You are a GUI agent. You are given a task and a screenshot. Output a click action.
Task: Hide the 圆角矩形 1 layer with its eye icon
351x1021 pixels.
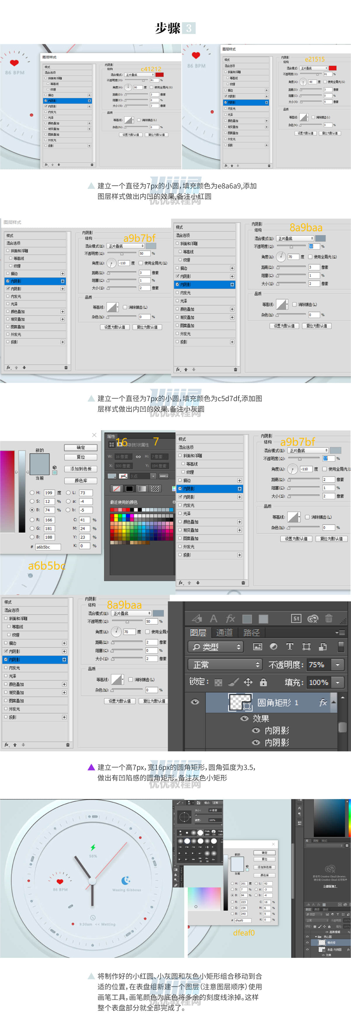195,701
